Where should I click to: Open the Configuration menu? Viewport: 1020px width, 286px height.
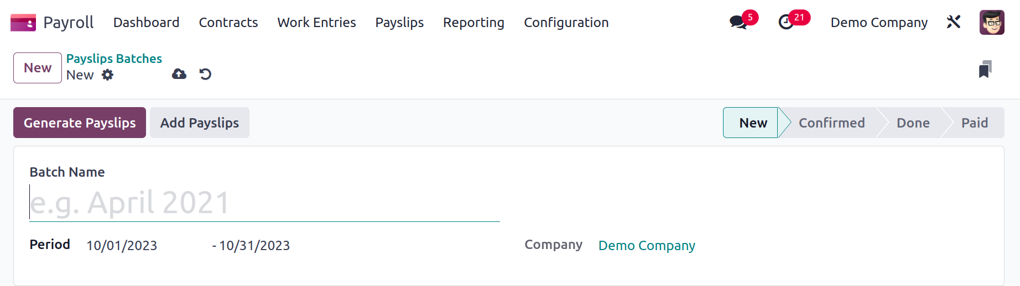(566, 23)
